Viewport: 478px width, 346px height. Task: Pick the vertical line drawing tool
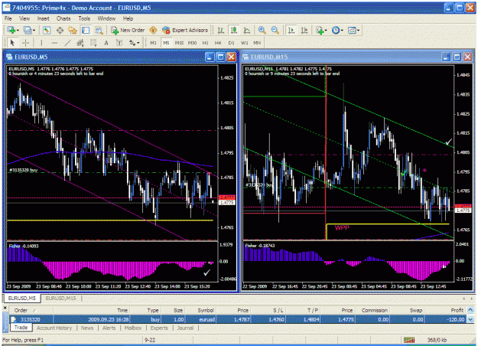point(41,43)
